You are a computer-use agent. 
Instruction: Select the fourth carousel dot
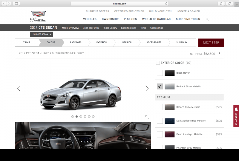pyautogui.click(x=85, y=117)
